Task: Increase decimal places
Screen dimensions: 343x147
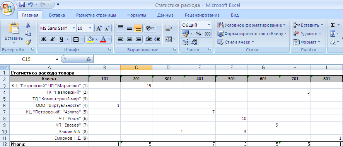Action: 185,42
